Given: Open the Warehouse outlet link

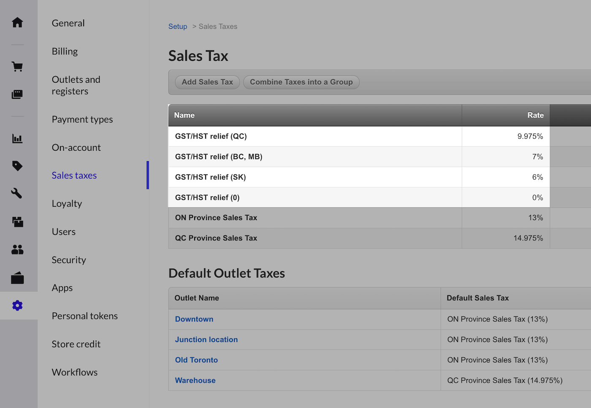Looking at the screenshot, I should click(x=195, y=381).
